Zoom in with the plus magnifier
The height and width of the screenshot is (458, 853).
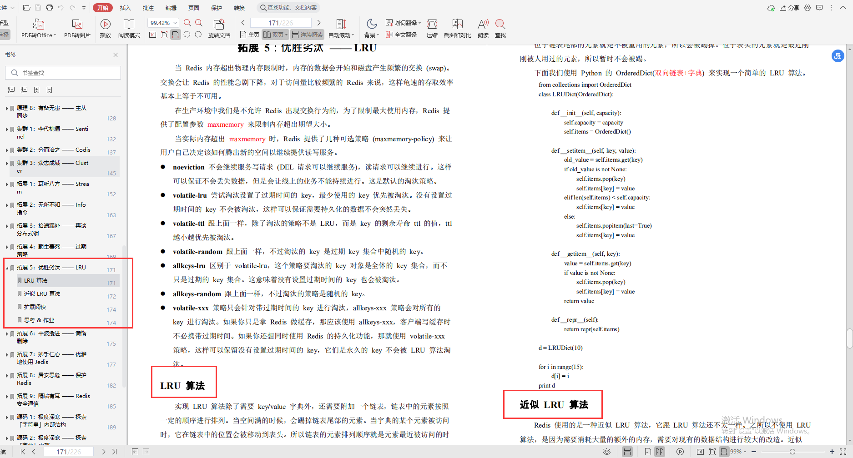199,23
